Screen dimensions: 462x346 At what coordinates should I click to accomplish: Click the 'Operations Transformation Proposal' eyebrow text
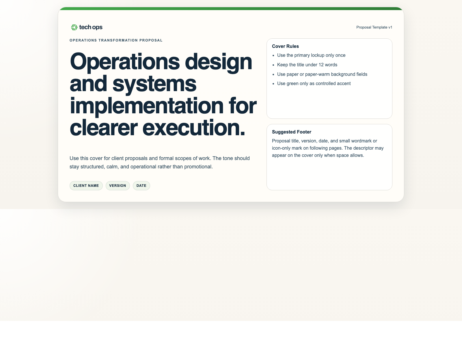[116, 40]
